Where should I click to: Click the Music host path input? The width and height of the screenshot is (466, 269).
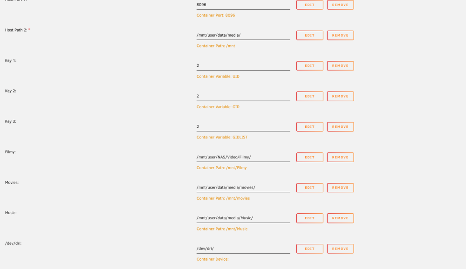(243, 218)
